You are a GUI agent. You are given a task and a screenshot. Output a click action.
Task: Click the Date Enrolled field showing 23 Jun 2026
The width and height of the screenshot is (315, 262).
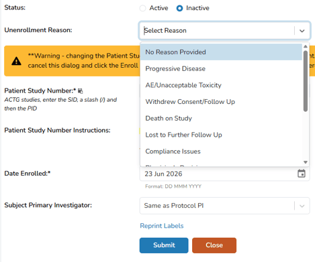(224, 174)
